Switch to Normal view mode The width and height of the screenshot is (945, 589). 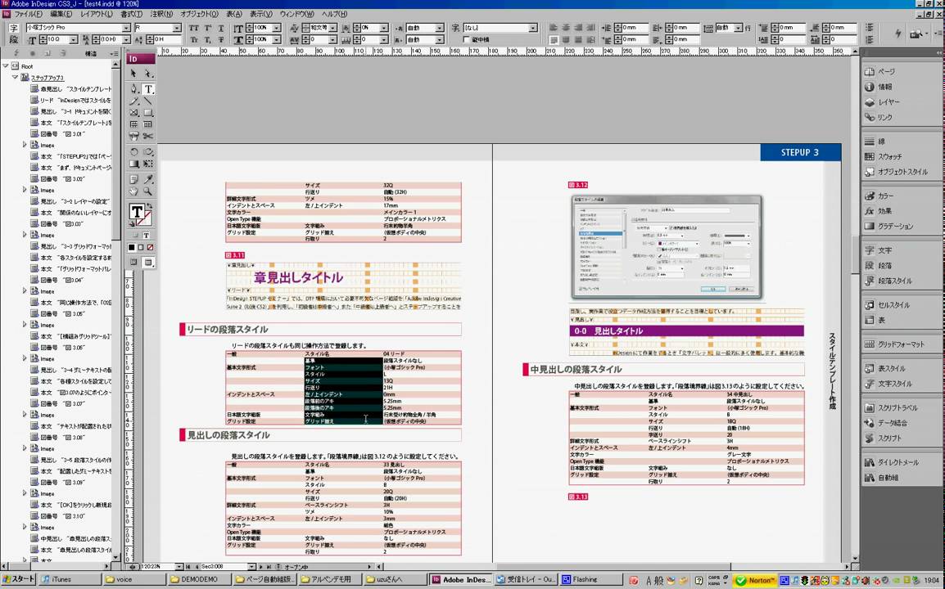coord(133,262)
